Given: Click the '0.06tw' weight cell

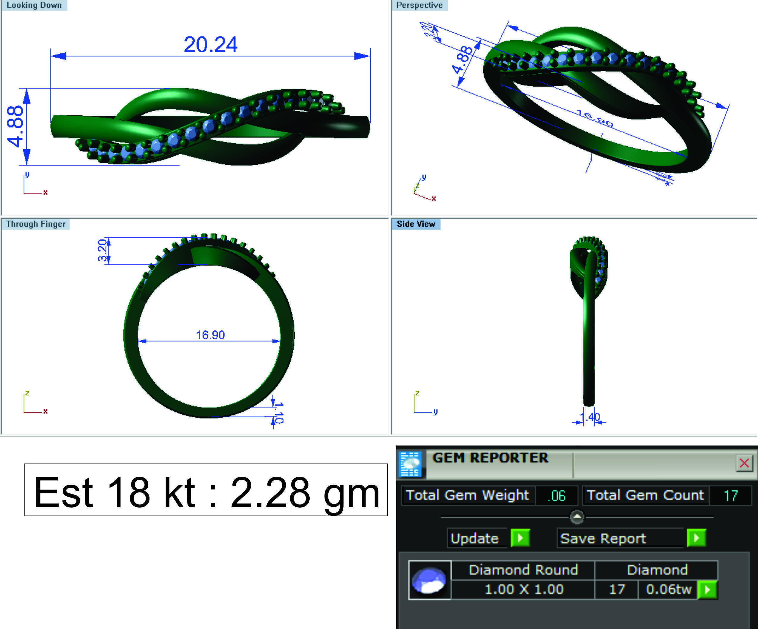Looking at the screenshot, I should point(668,589).
